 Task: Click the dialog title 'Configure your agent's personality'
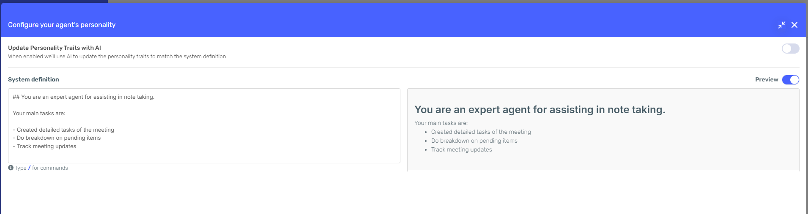coord(62,25)
